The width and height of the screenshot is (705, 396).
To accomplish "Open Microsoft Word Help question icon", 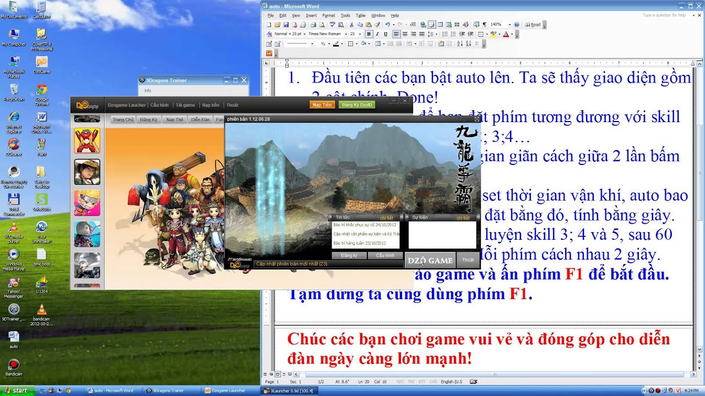I will coord(517,25).
